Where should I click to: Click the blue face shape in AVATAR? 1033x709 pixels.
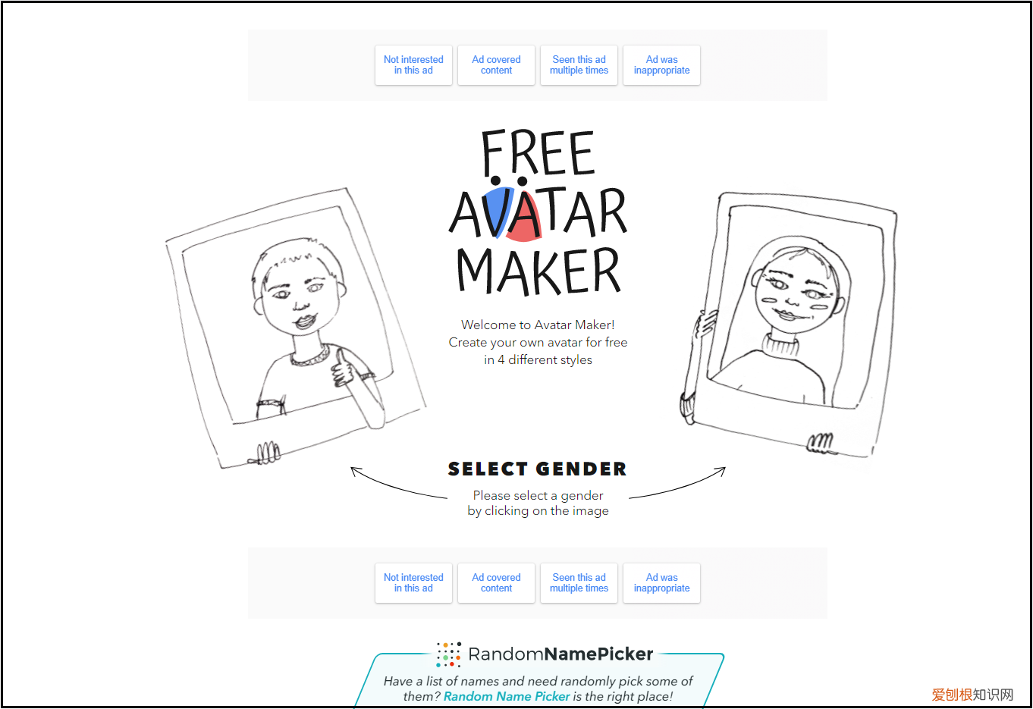point(498,210)
